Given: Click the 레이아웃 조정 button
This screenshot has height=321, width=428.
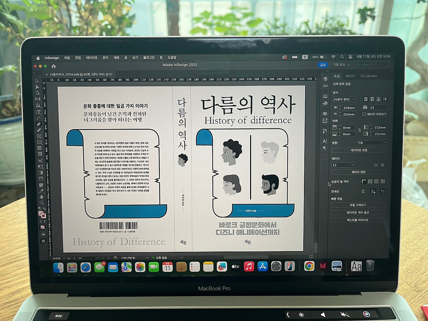Looking at the screenshot, I should (x=359, y=150).
